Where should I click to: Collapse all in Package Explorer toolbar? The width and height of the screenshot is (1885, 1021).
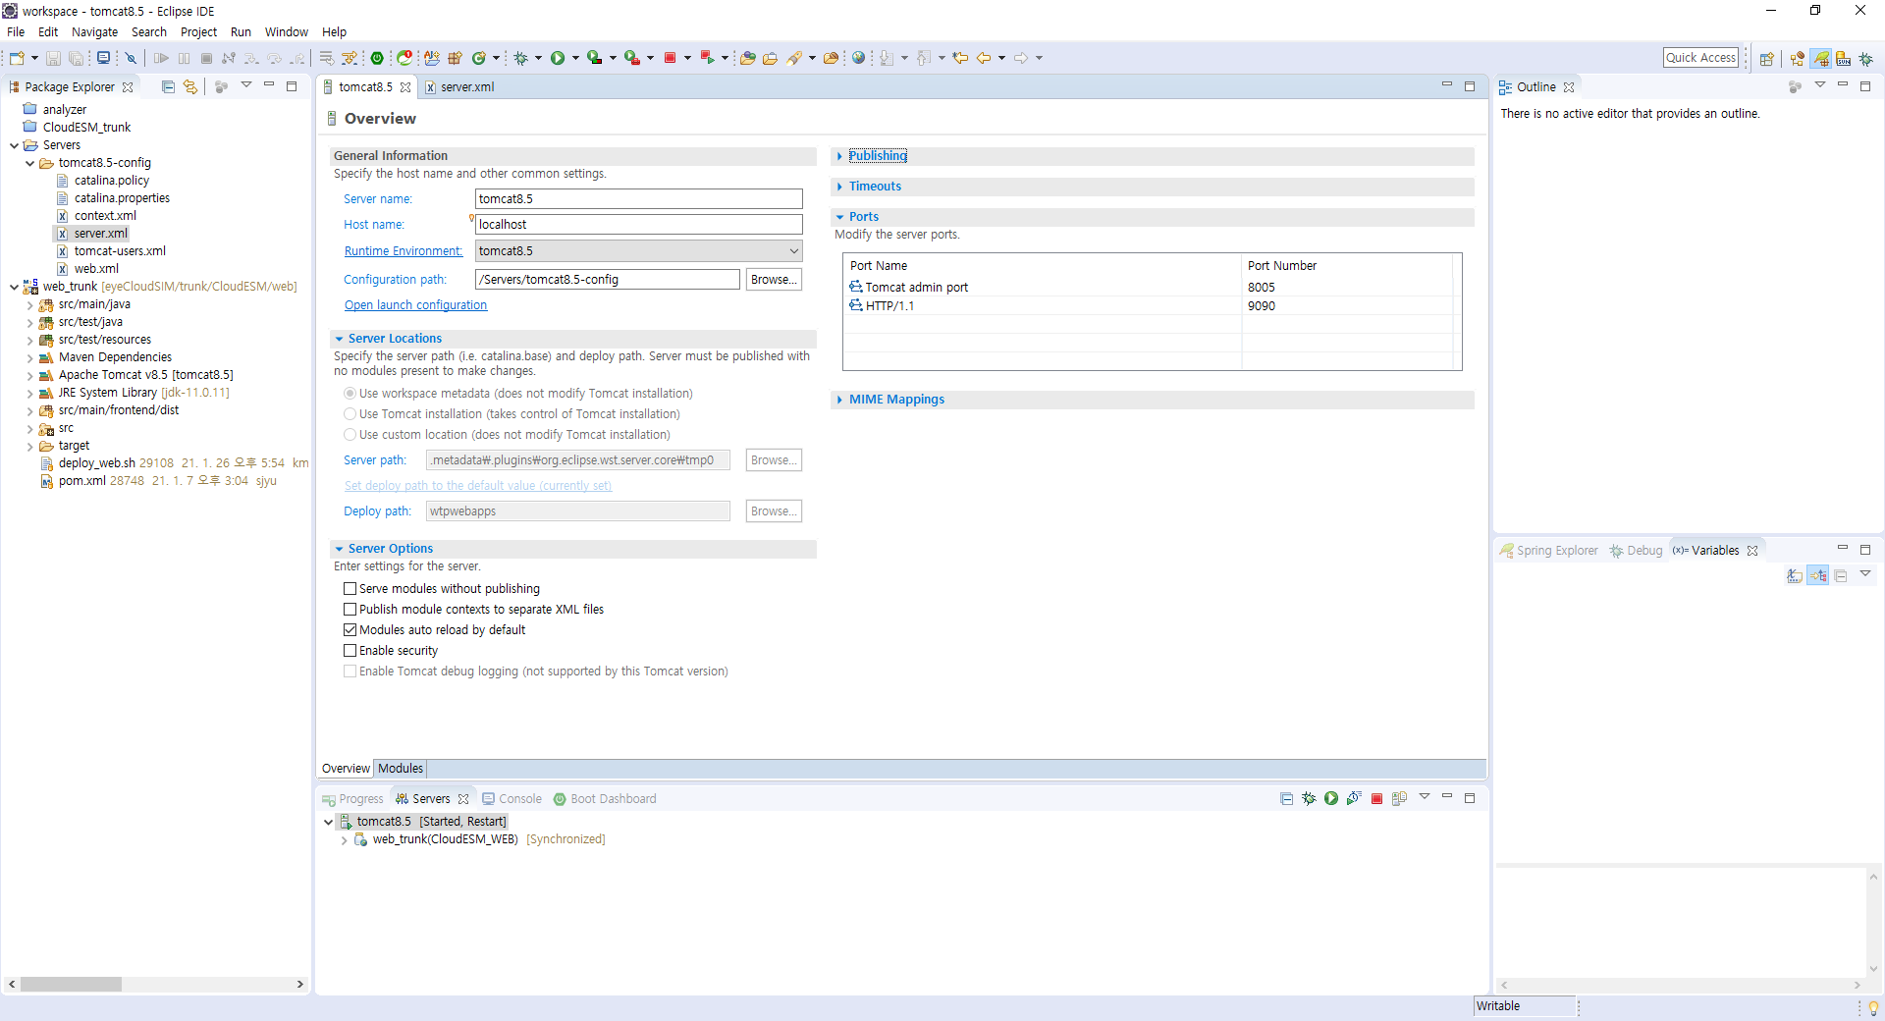point(168,87)
